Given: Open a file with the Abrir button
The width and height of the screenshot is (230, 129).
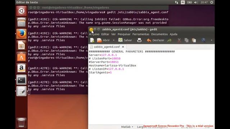Looking at the screenshot, I should coord(103,40).
